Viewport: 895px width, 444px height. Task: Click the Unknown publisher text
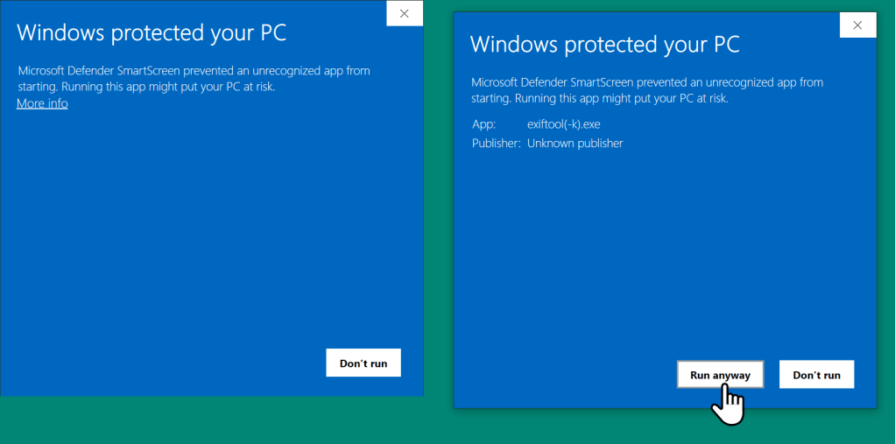point(574,143)
